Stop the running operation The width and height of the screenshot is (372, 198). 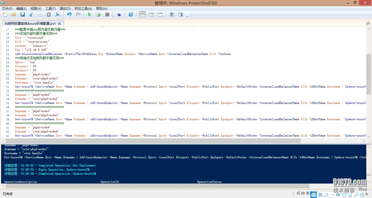click(107, 15)
